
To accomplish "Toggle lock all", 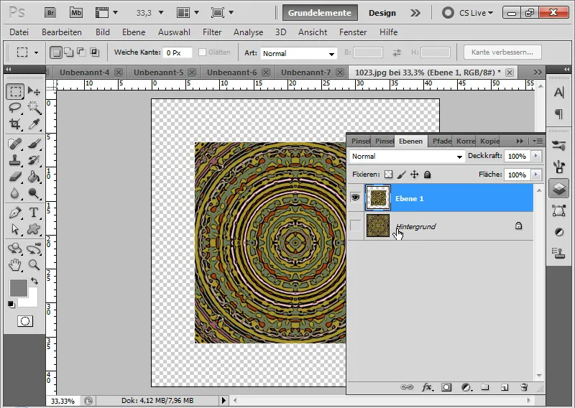I will pos(427,175).
